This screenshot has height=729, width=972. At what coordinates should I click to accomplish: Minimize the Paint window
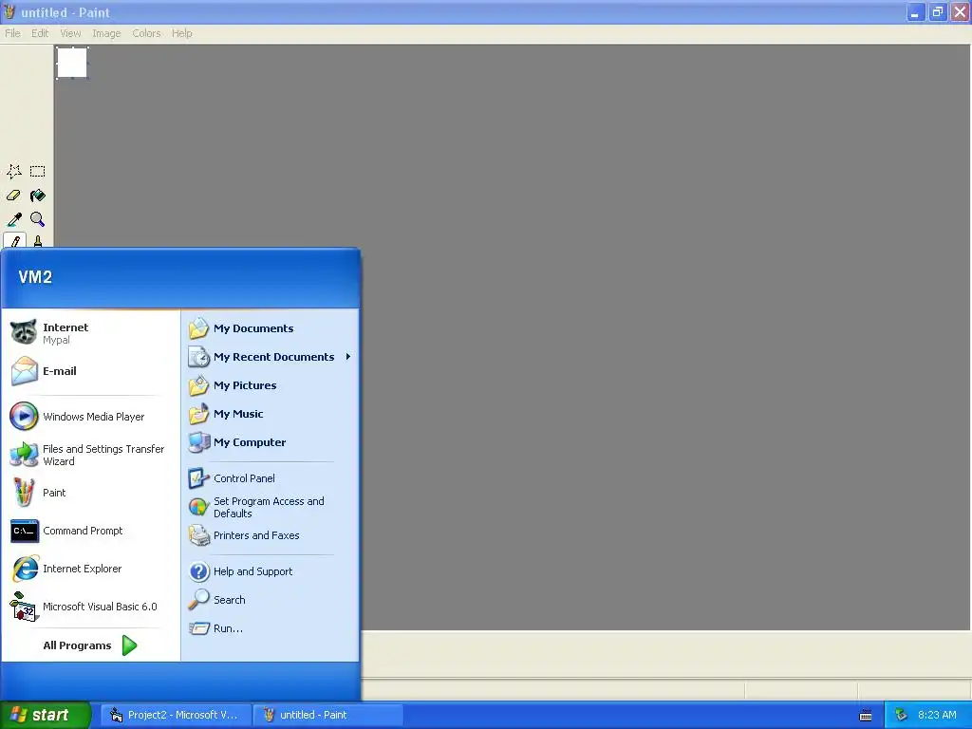(x=915, y=11)
